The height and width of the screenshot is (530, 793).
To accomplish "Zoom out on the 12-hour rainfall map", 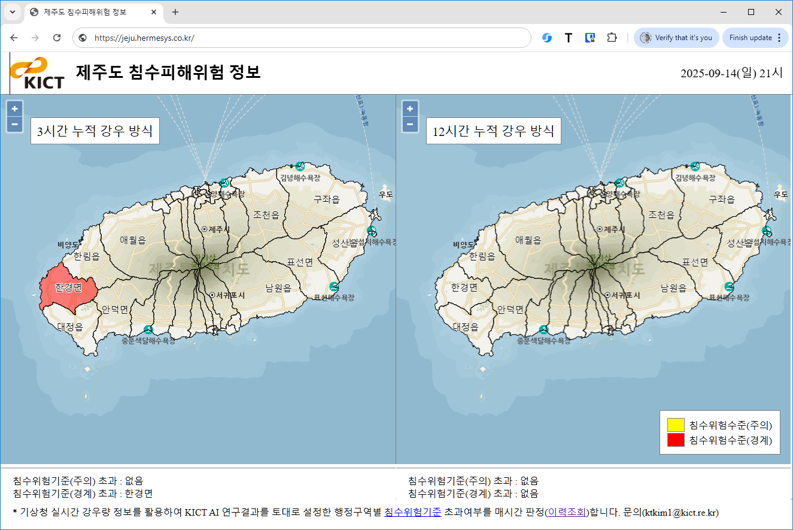I will click(x=410, y=125).
